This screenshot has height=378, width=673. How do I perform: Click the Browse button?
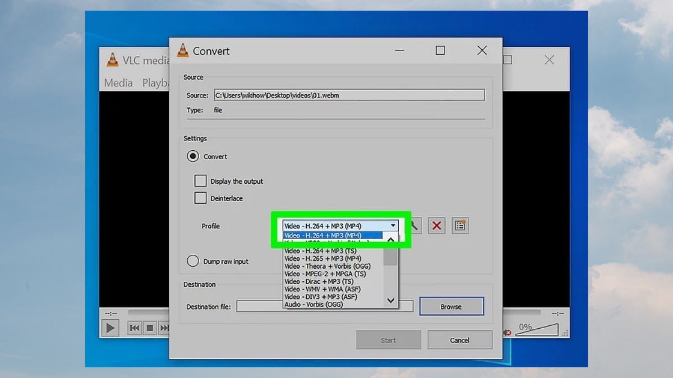pyautogui.click(x=451, y=306)
